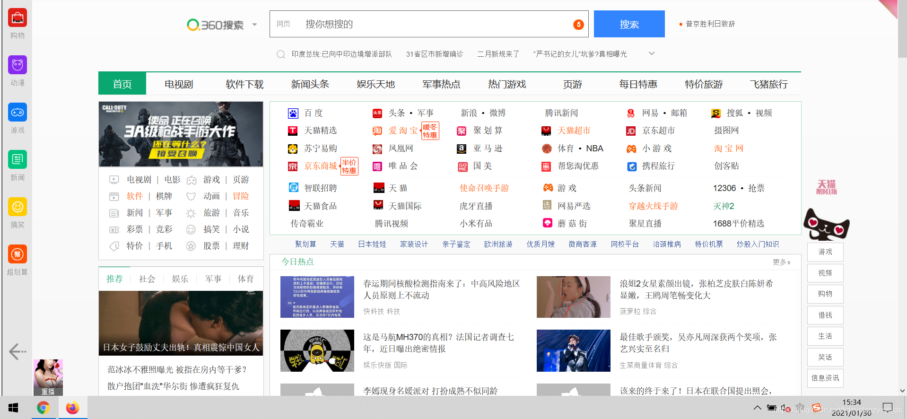Screen dimensions: 907x419
Task: Click the 亚马逊 Amazon icon
Action: point(462,149)
